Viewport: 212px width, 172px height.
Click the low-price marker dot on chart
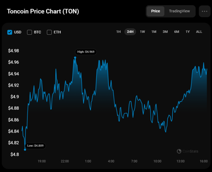(x=25, y=150)
